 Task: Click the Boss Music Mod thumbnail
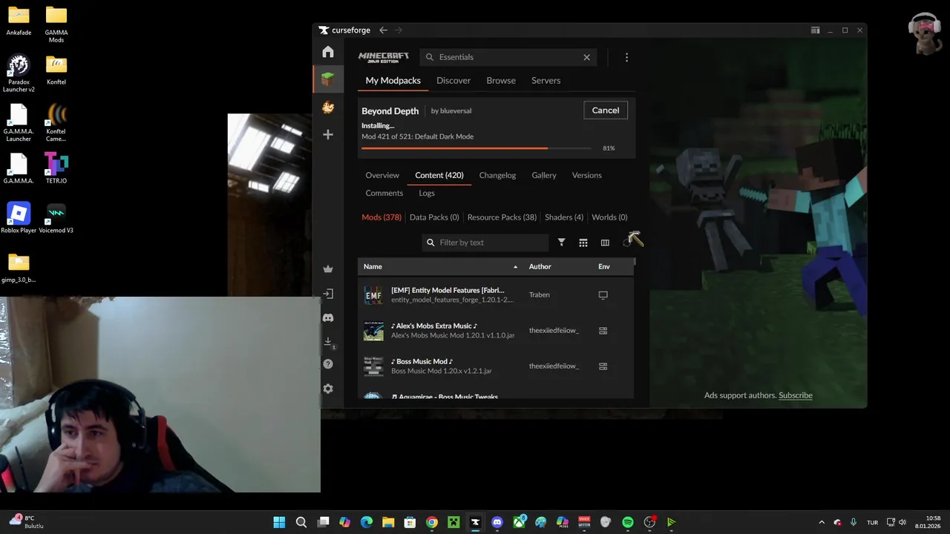373,366
